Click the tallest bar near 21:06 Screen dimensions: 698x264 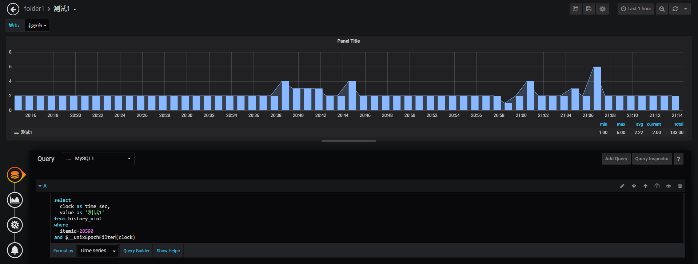tap(597, 88)
